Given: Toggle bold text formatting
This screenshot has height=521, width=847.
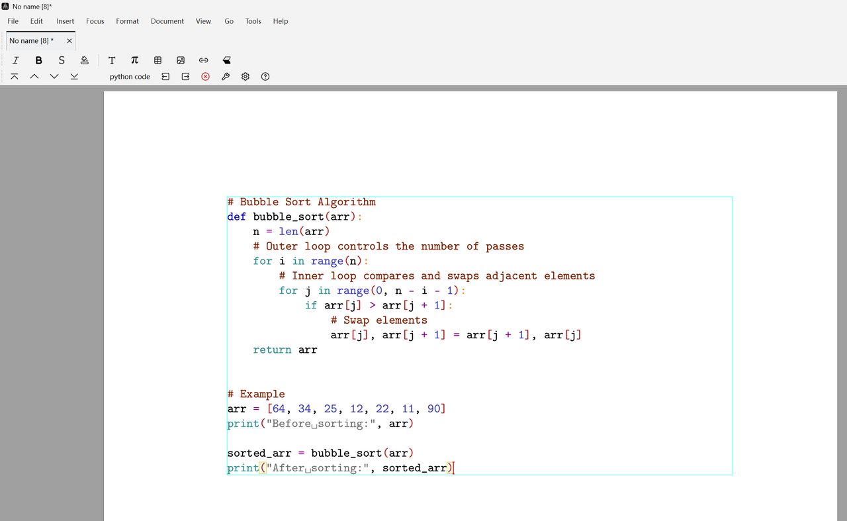Looking at the screenshot, I should click(x=38, y=60).
